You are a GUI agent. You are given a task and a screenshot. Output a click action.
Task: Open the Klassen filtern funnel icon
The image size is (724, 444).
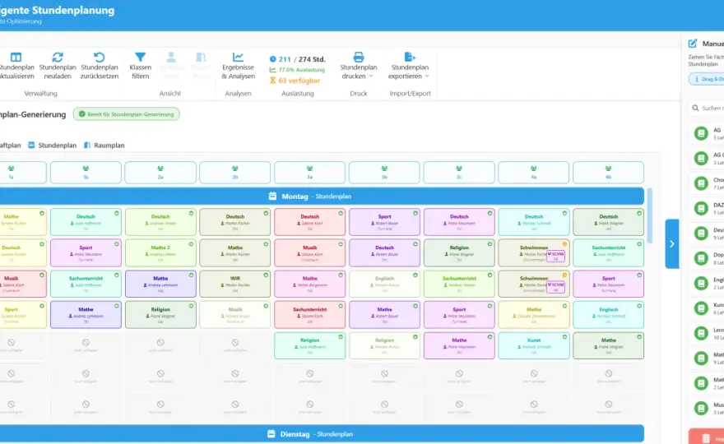141,58
